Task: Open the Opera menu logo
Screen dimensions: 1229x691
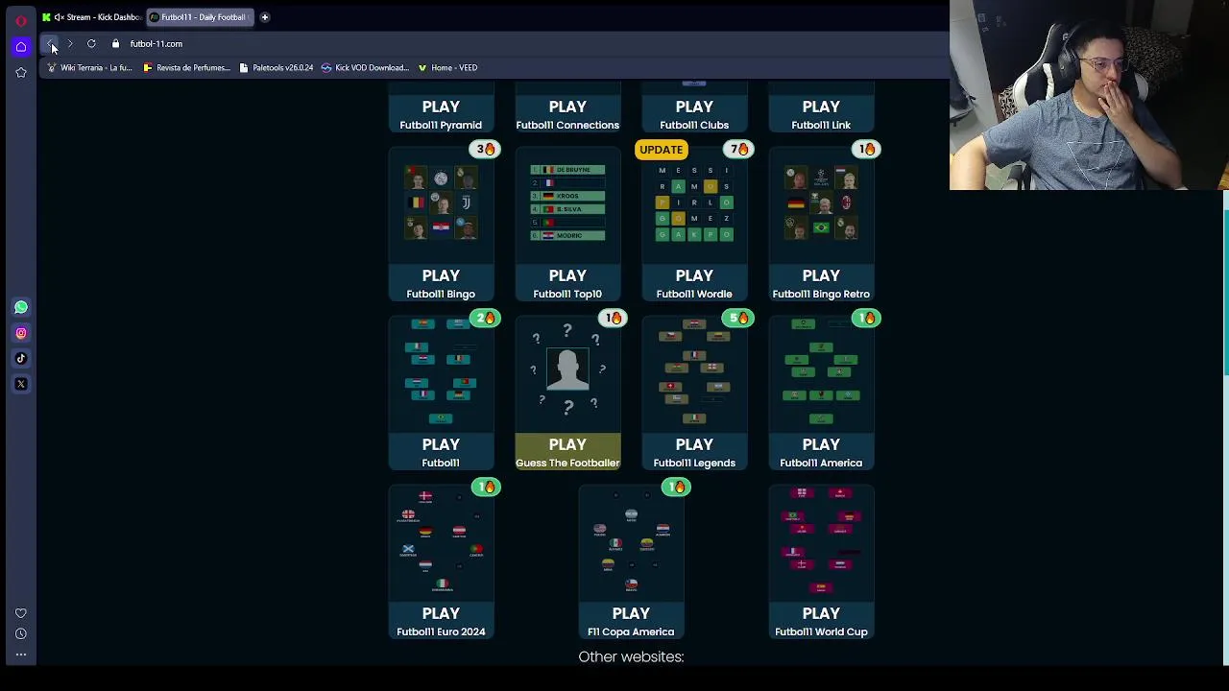Action: pos(21,20)
